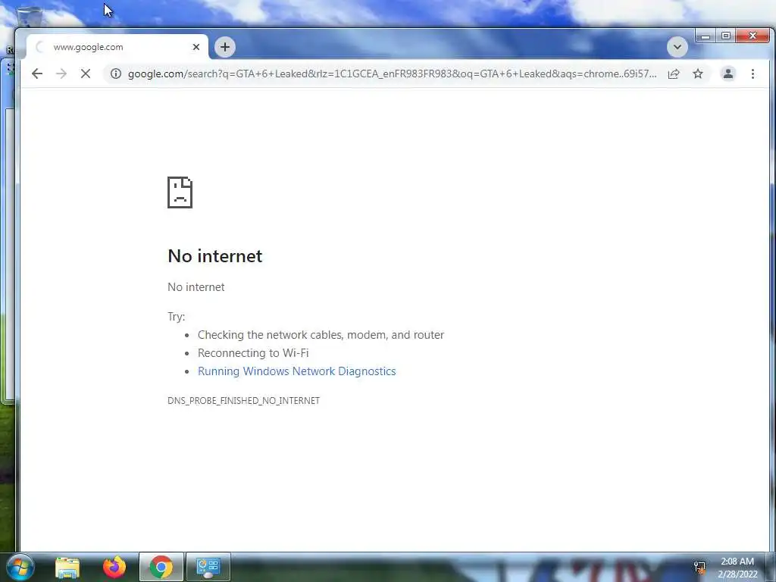Stop loading the page with X button
The width and height of the screenshot is (776, 582).
[86, 74]
